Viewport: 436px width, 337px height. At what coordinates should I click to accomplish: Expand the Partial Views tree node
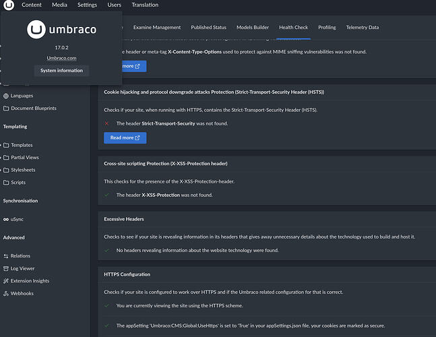1,158
